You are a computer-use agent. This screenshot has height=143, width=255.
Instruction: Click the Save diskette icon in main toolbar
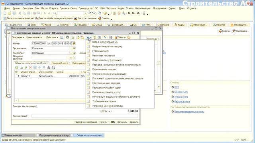pos(14,13)
